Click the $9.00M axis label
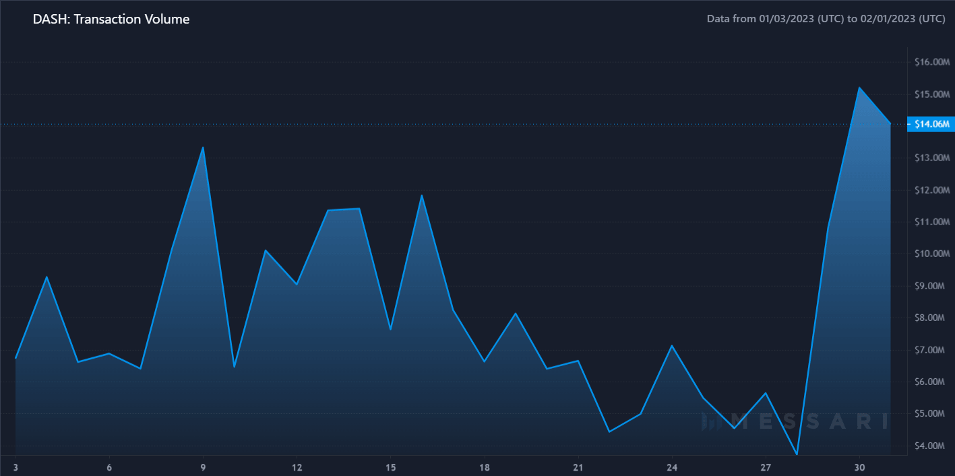Image resolution: width=955 pixels, height=476 pixels. pyautogui.click(x=929, y=286)
